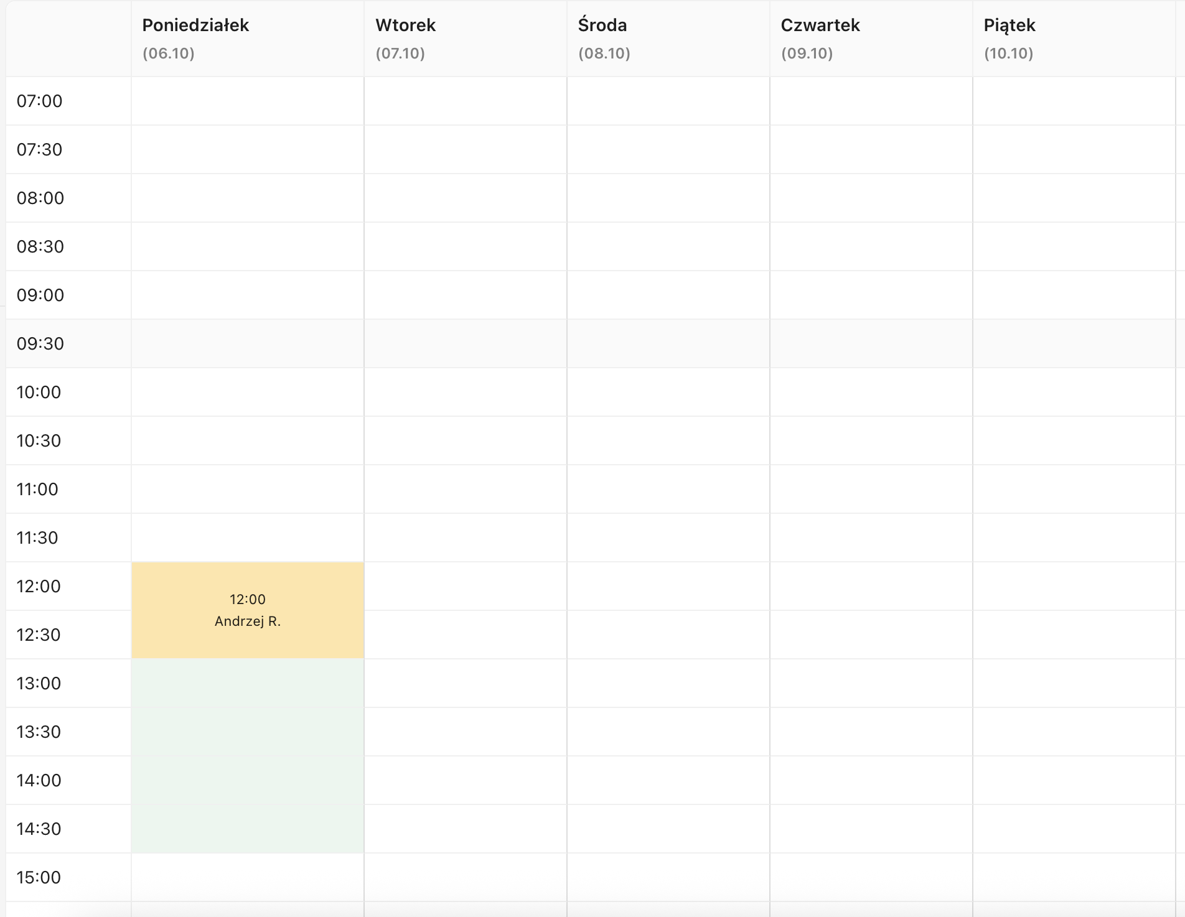Click the green slot at 14:30 Monday
The image size is (1185, 917).
(x=248, y=829)
